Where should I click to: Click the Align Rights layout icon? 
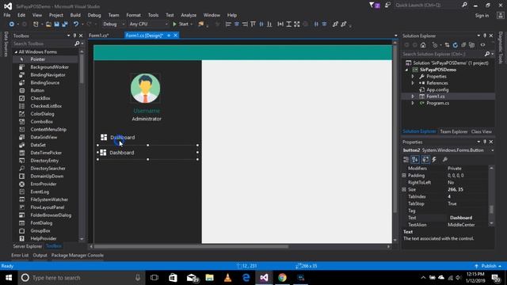pyautogui.click(x=245, y=25)
